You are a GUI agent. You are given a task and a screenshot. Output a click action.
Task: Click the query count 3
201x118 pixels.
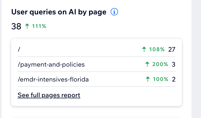(173, 64)
